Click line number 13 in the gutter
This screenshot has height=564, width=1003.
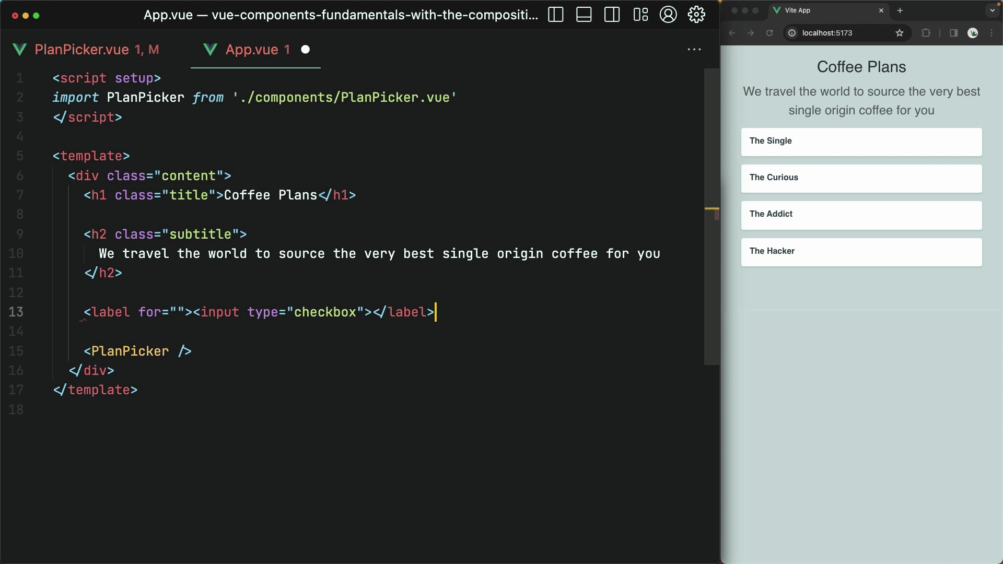pyautogui.click(x=16, y=312)
